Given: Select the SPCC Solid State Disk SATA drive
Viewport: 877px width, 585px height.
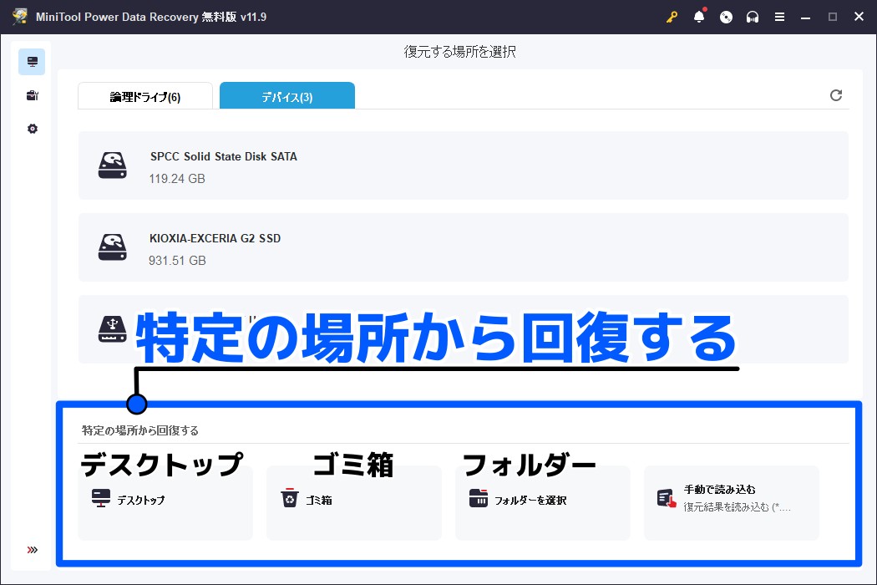Looking at the screenshot, I should [462, 165].
